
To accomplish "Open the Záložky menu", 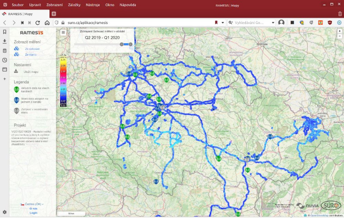I will pos(74,5).
